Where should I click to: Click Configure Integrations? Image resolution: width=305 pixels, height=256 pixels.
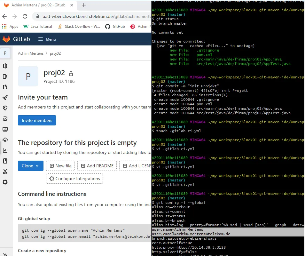[74, 179]
